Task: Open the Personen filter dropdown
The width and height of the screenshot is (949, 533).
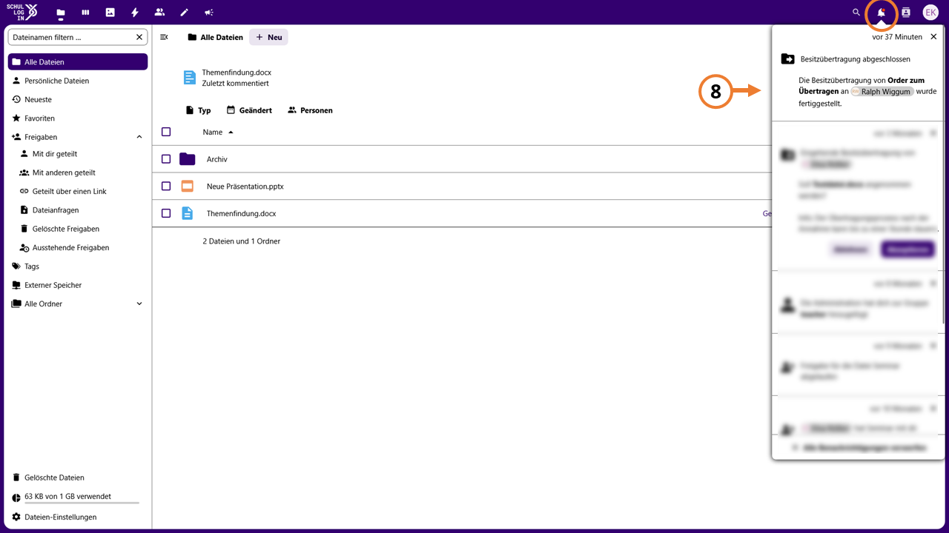Action: point(310,110)
